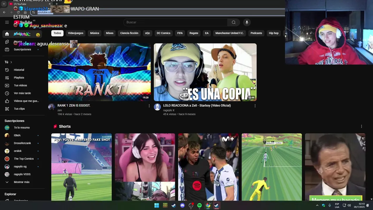Open Discord from the taskbar
This screenshot has width=373, height=210.
click(182, 205)
